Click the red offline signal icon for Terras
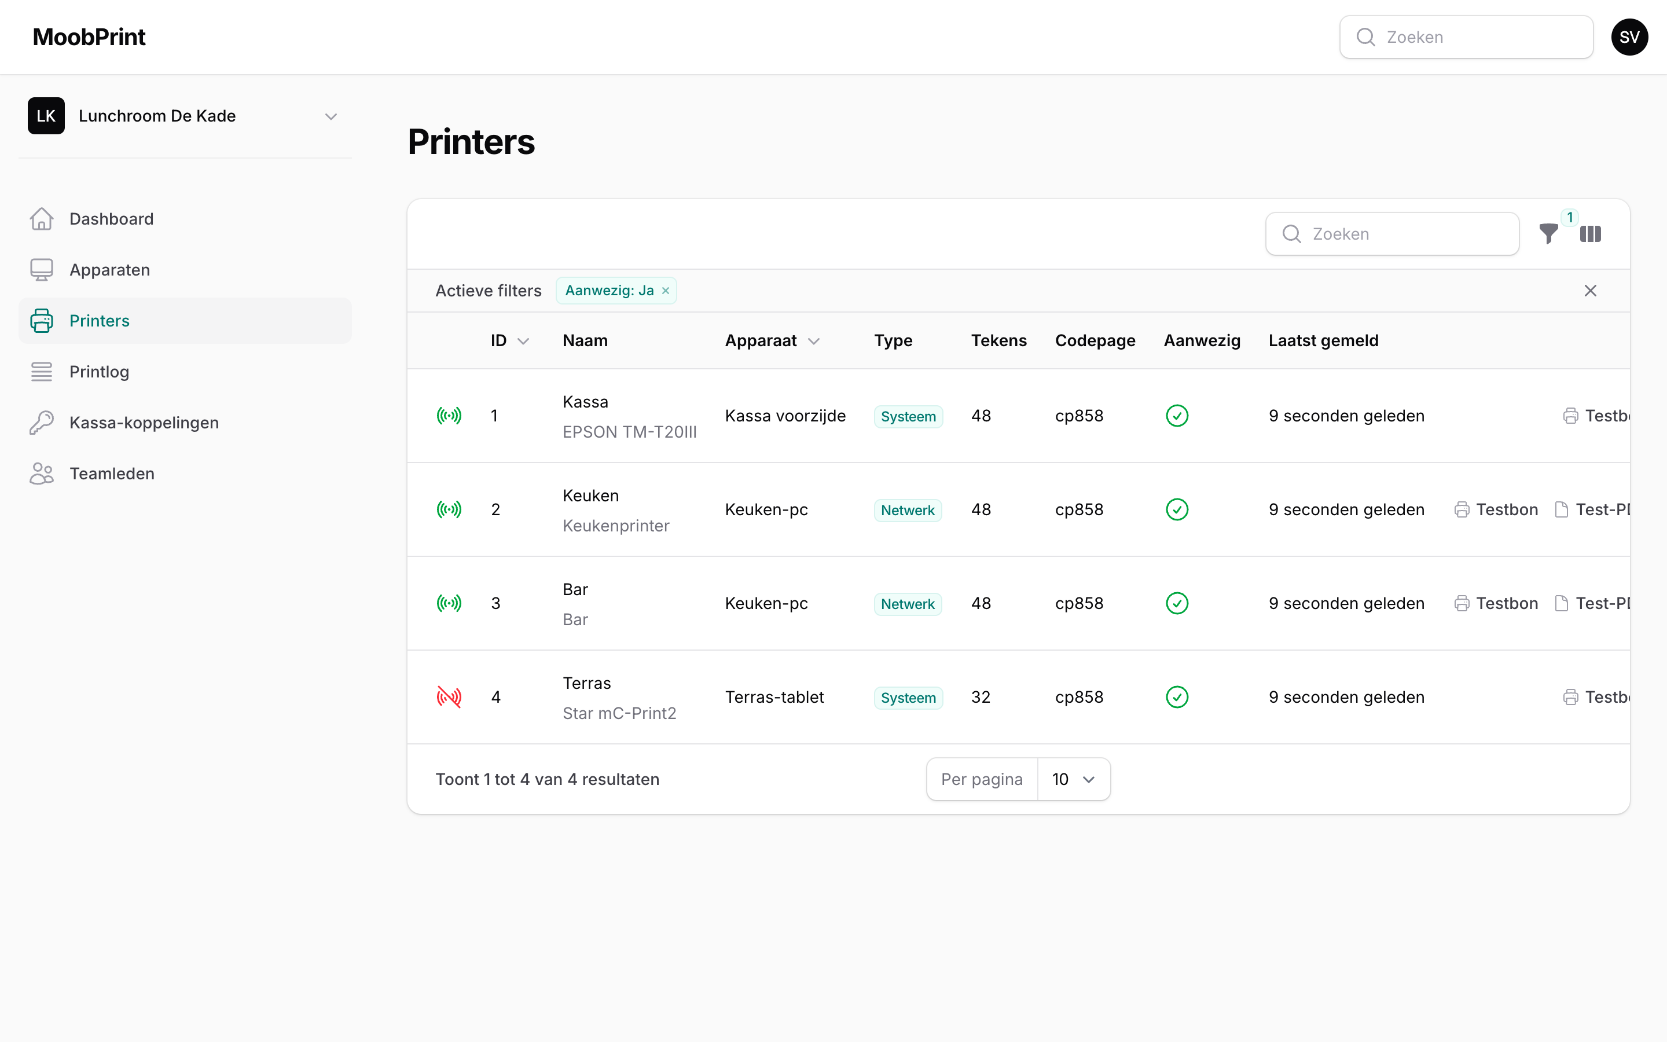Viewport: 1667px width, 1042px height. (x=449, y=697)
